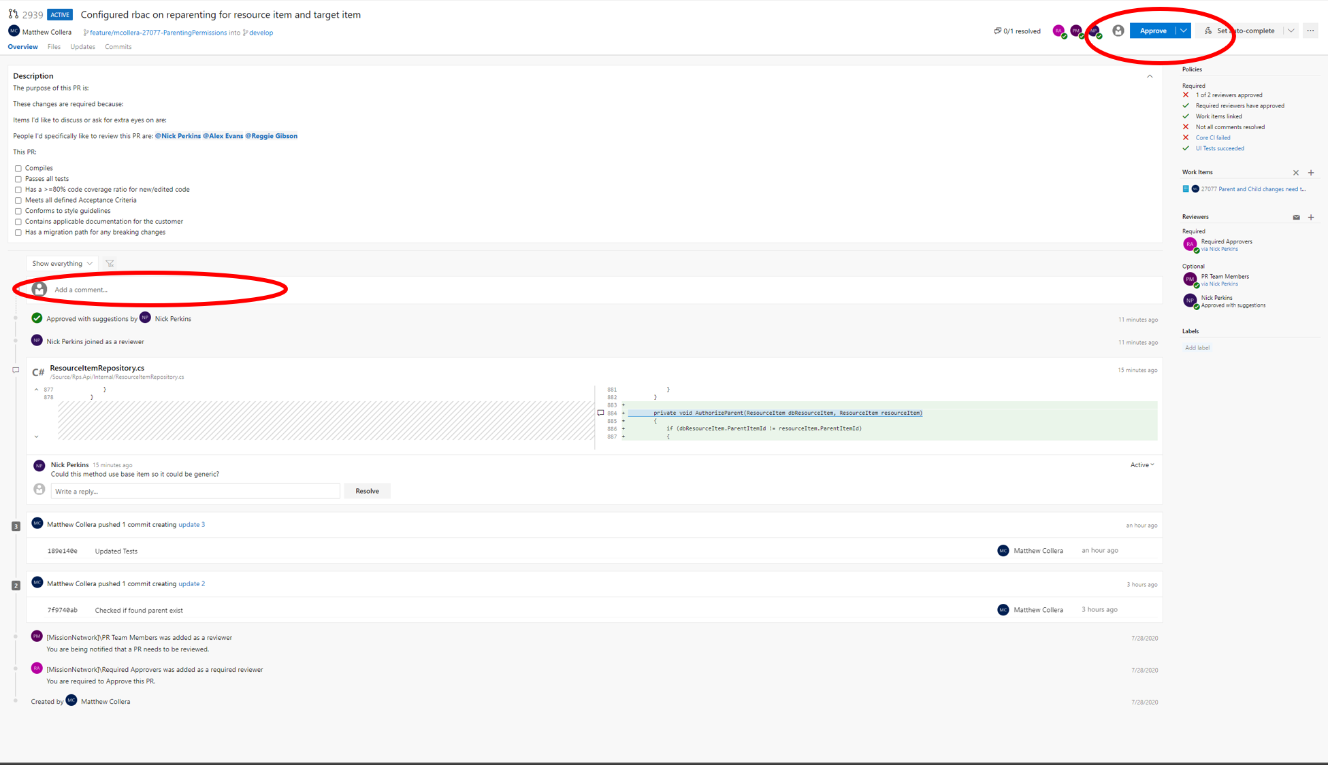Enable Conforms to style guidelines checkbox
This screenshot has height=765, width=1328.
point(18,211)
